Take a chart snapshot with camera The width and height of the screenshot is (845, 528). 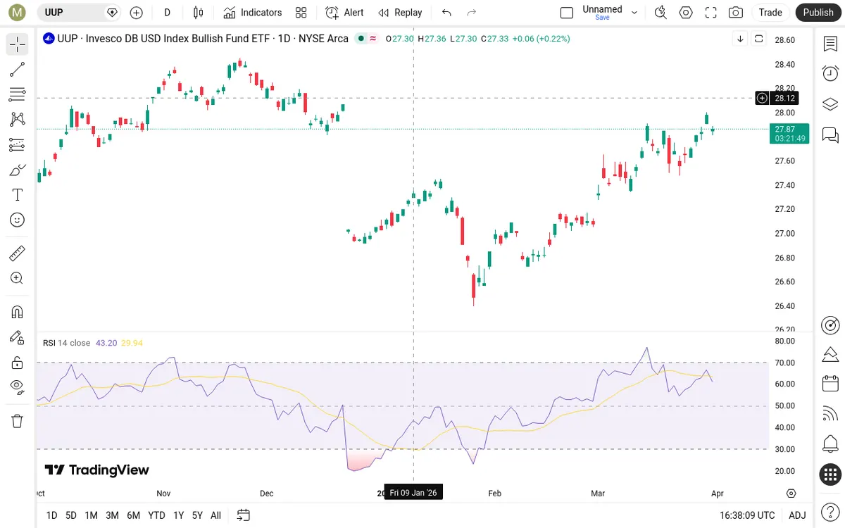point(736,13)
